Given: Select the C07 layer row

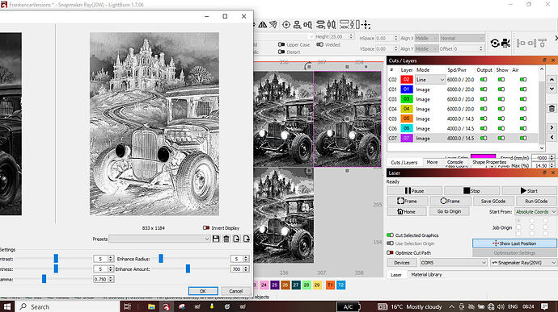Looking at the screenshot, I should click(x=463, y=138).
